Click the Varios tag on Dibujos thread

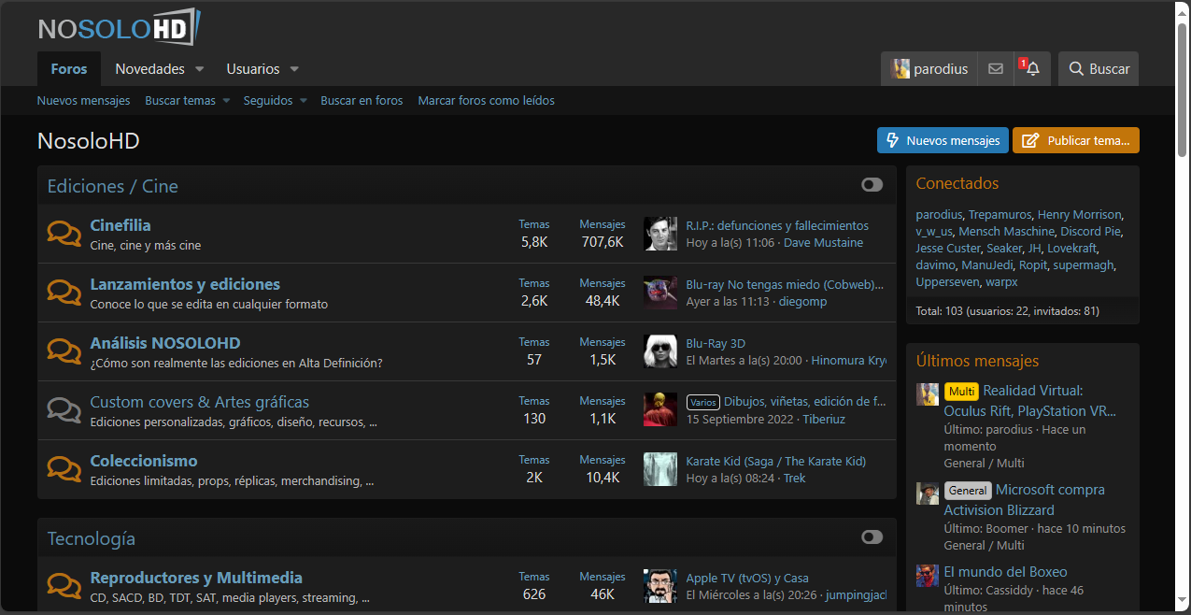click(703, 402)
